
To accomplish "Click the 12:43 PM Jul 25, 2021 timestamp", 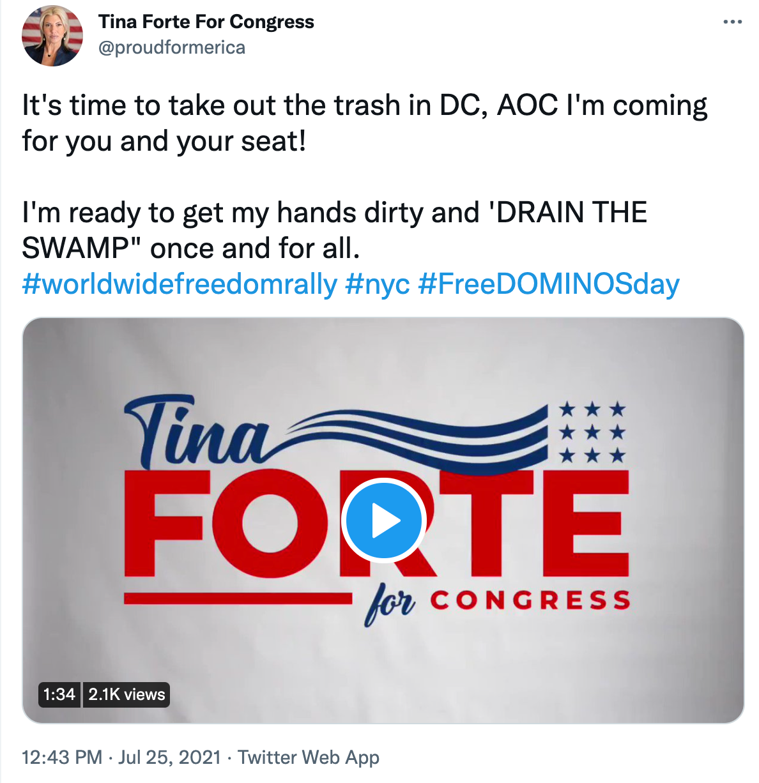I will [x=121, y=757].
